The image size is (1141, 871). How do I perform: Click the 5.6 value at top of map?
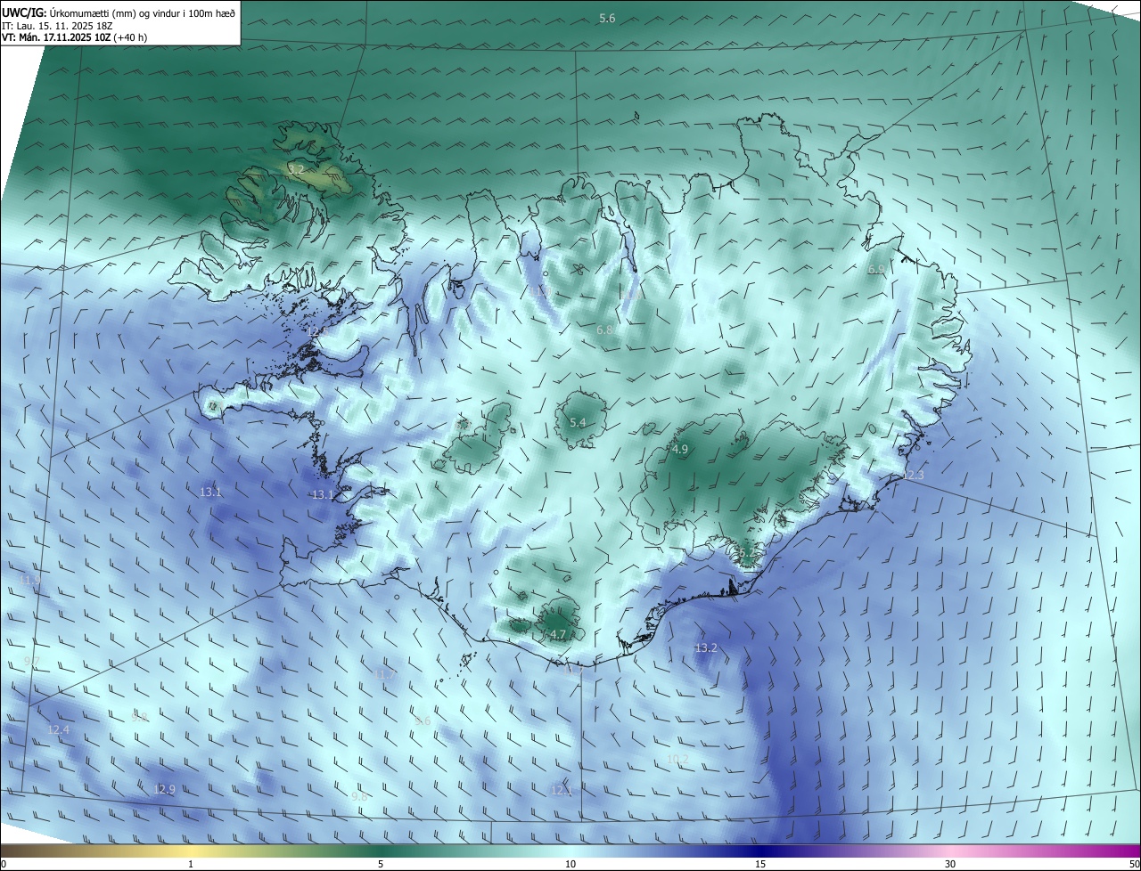pyautogui.click(x=607, y=19)
